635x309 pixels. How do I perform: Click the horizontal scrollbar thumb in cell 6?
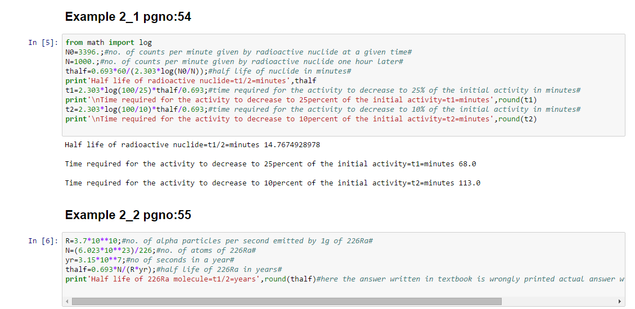point(286,302)
